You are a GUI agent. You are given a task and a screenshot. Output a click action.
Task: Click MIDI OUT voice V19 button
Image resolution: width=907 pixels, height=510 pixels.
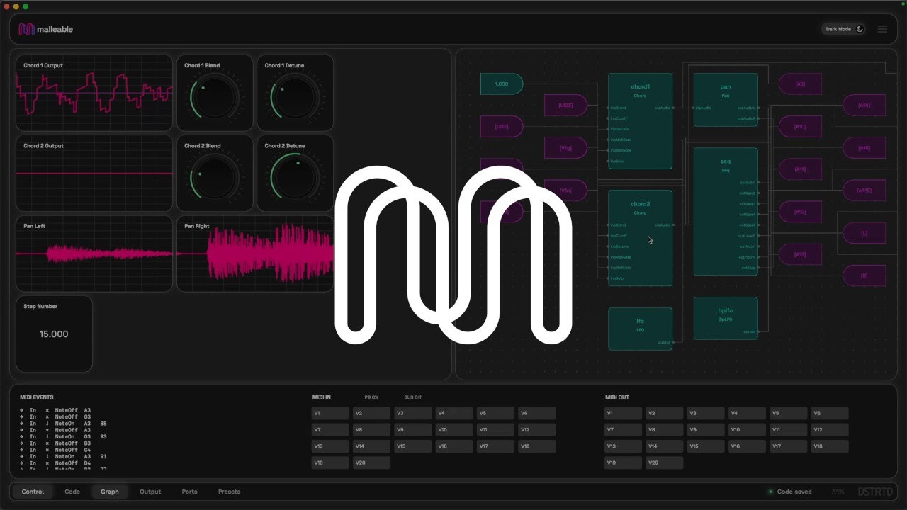[624, 463]
